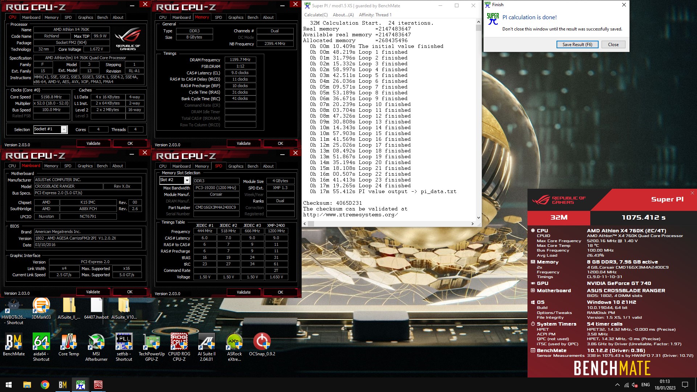Open Affinity: Thread 1 menu
The width and height of the screenshot is (697, 392).
[x=375, y=15]
